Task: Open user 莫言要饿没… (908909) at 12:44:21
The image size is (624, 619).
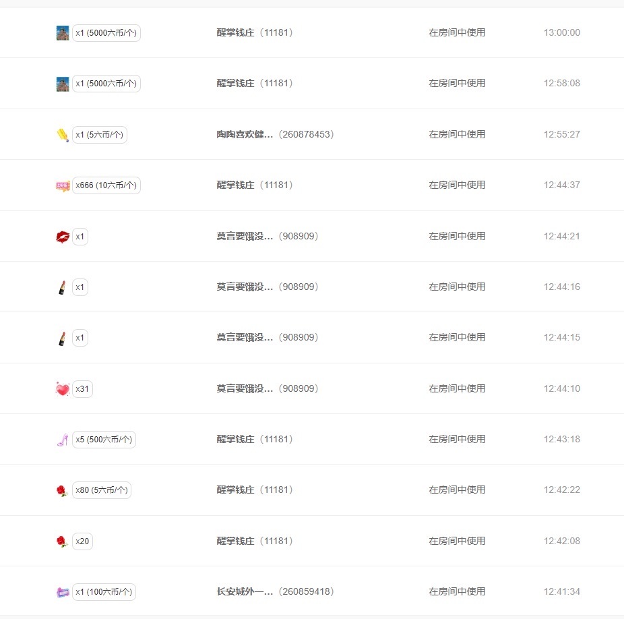Action: tap(268, 236)
